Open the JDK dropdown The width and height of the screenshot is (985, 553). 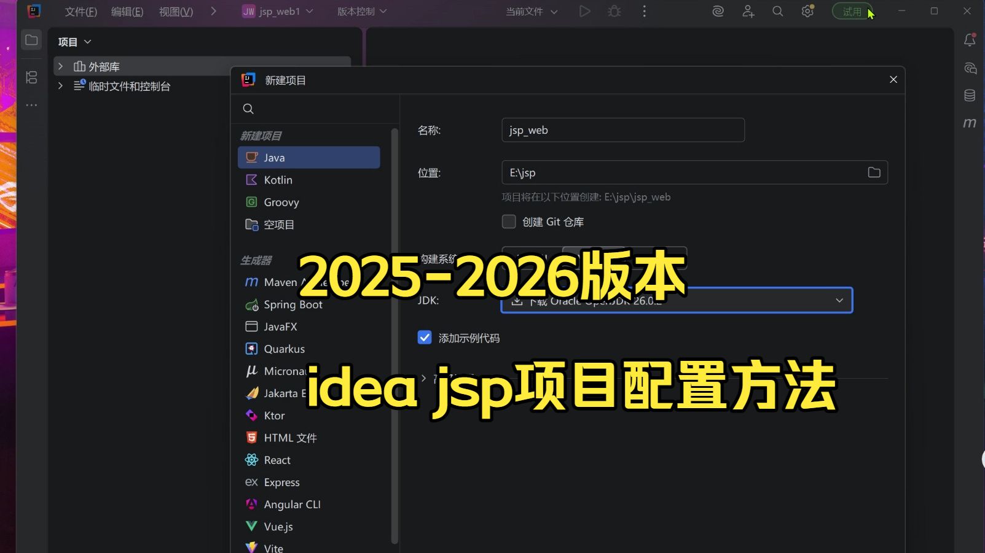[677, 300]
